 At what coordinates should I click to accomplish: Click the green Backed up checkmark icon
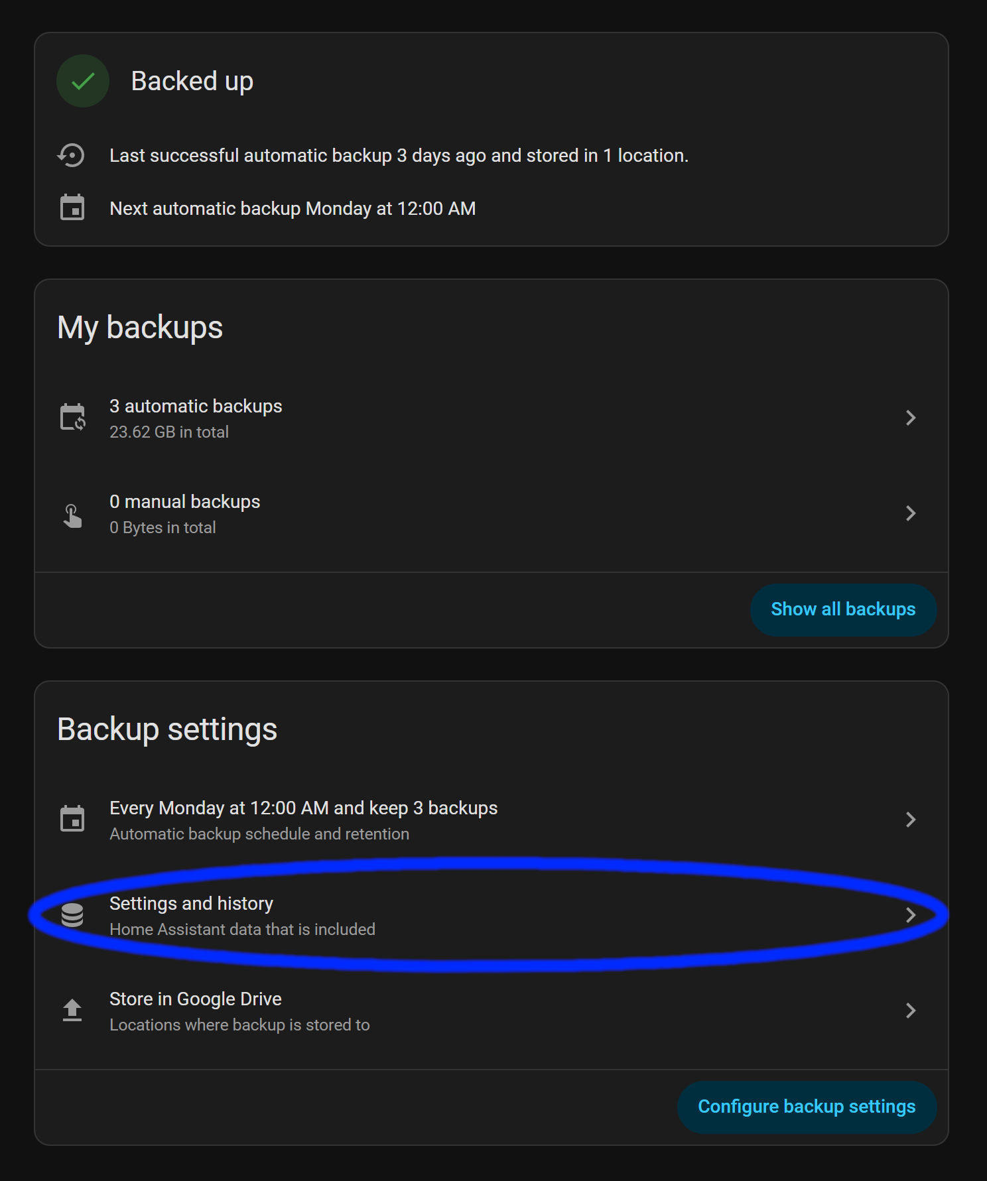(82, 81)
